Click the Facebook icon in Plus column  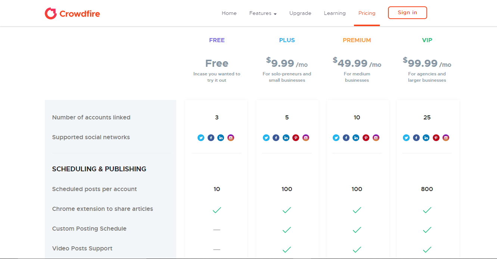point(276,138)
